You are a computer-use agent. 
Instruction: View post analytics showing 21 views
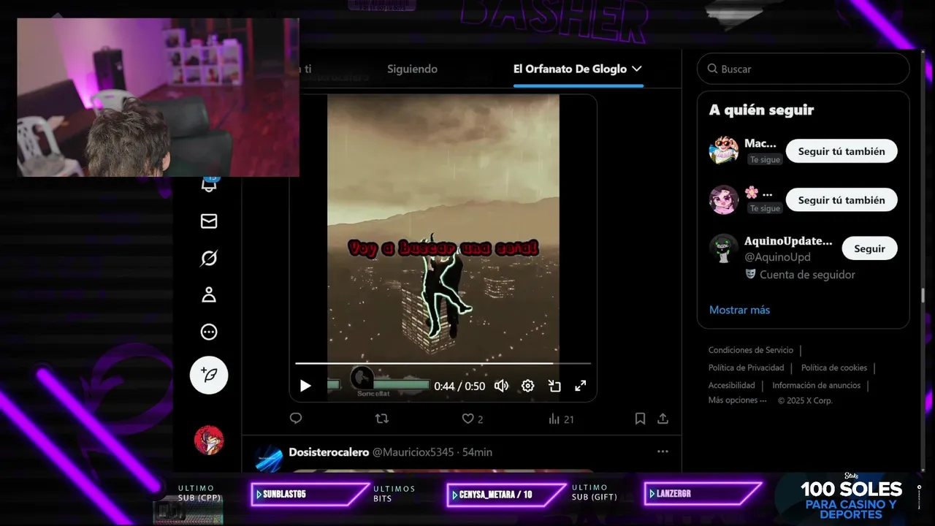(561, 419)
